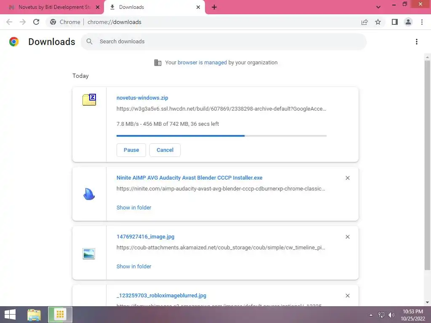Image resolution: width=431 pixels, height=323 pixels.
Task: Show 1476927416_image.jpg in folder
Action: (x=134, y=266)
